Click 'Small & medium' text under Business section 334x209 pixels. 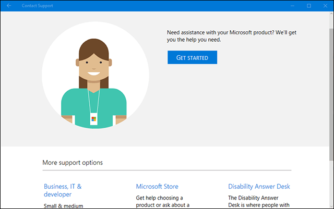[x=62, y=206]
